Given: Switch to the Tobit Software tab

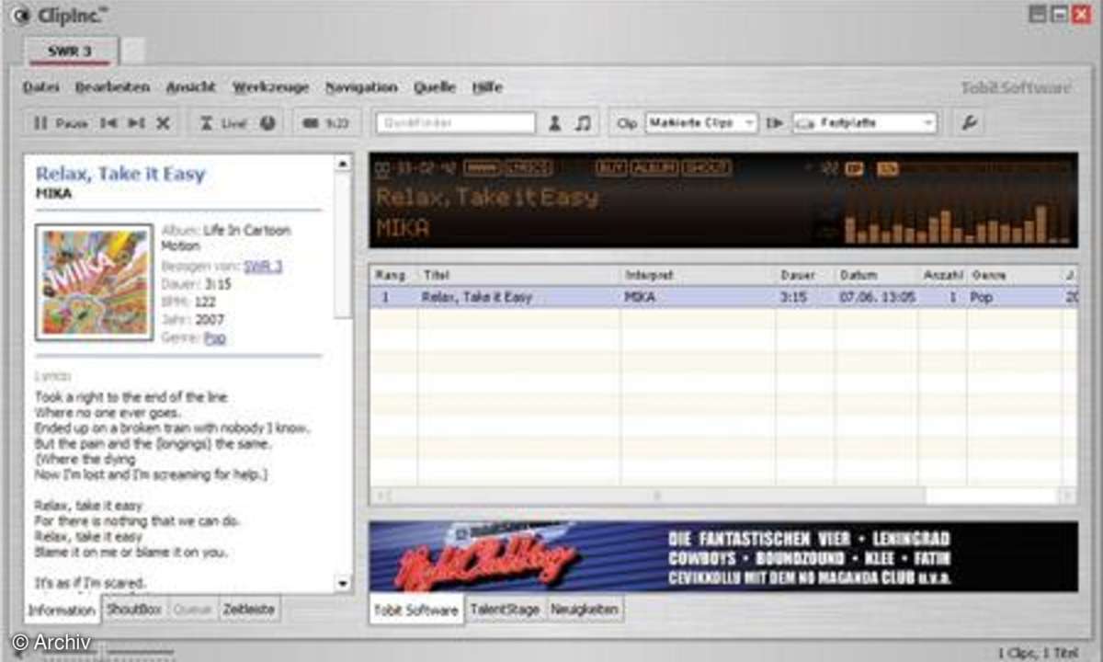Looking at the screenshot, I should click(x=417, y=610).
